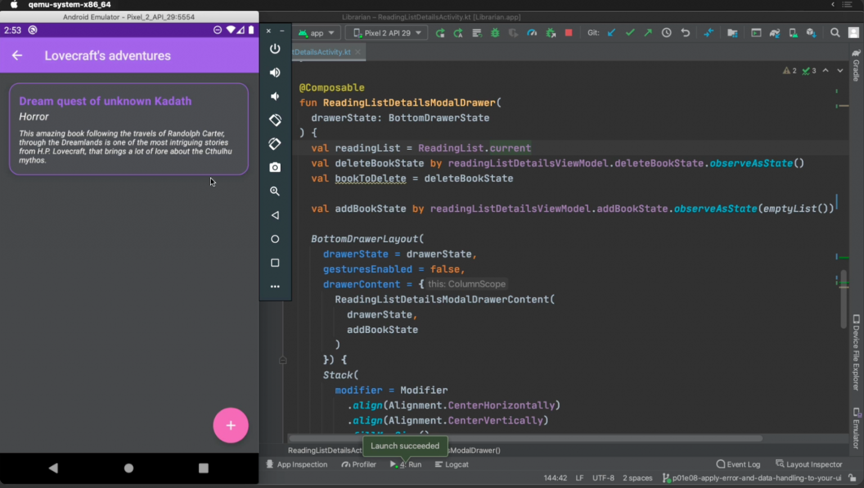
Task: Go to previous highlighted error arrow
Action: coord(825,71)
